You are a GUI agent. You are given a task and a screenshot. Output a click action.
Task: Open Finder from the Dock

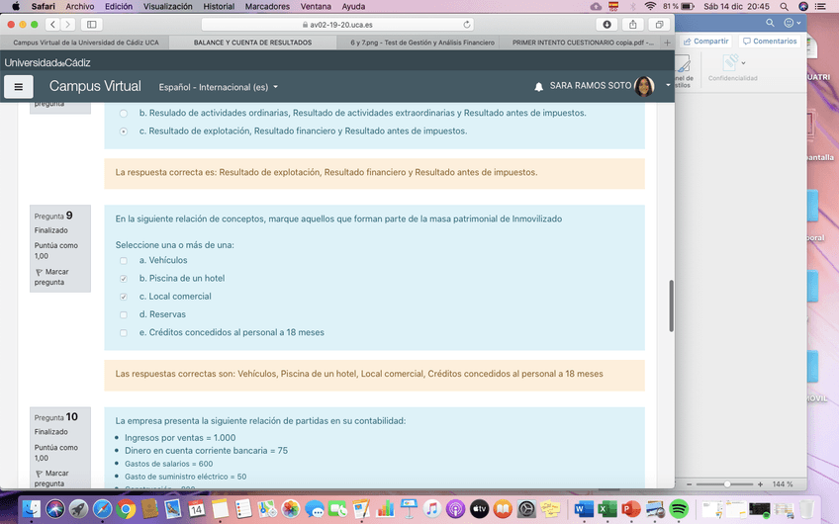tap(32, 508)
